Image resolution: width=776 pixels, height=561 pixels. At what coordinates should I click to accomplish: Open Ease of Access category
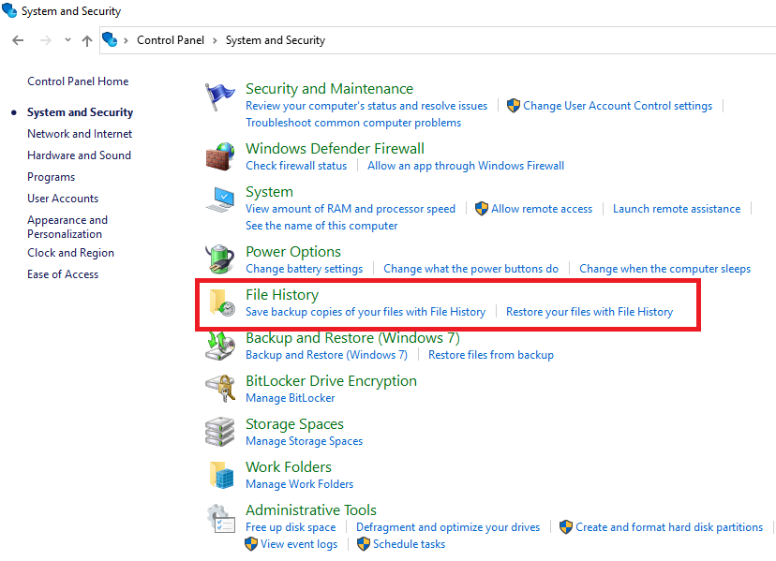[63, 274]
